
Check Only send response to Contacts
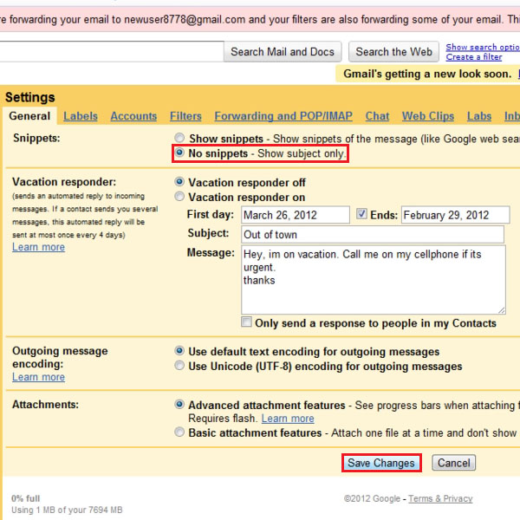(246, 322)
